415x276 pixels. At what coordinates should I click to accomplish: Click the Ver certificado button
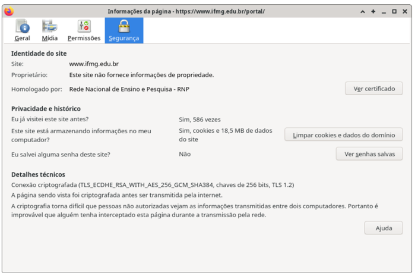pyautogui.click(x=374, y=89)
